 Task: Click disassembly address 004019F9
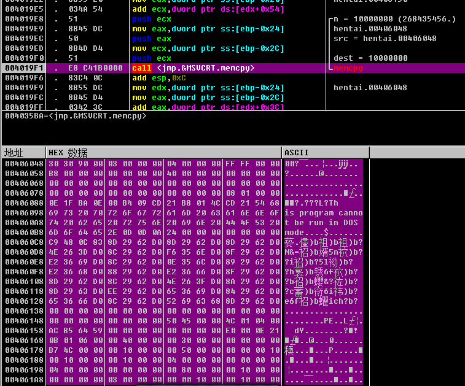(x=22, y=88)
